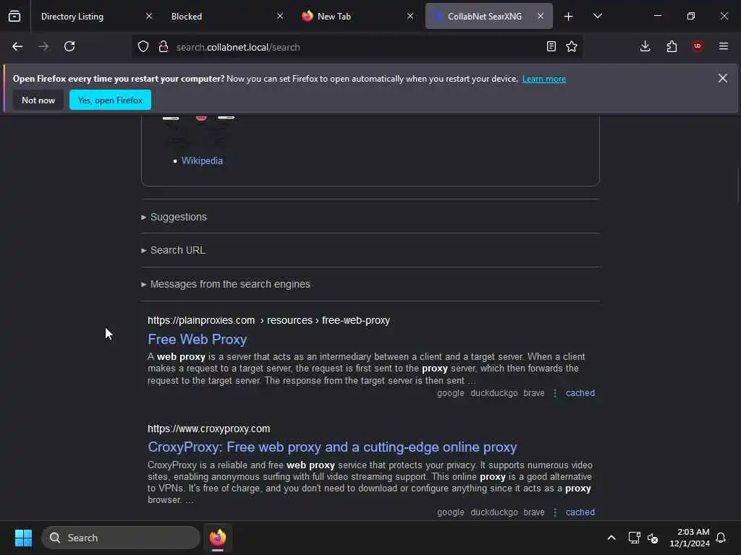
Task: Open more options for CroxyProxy result
Action: (555, 512)
